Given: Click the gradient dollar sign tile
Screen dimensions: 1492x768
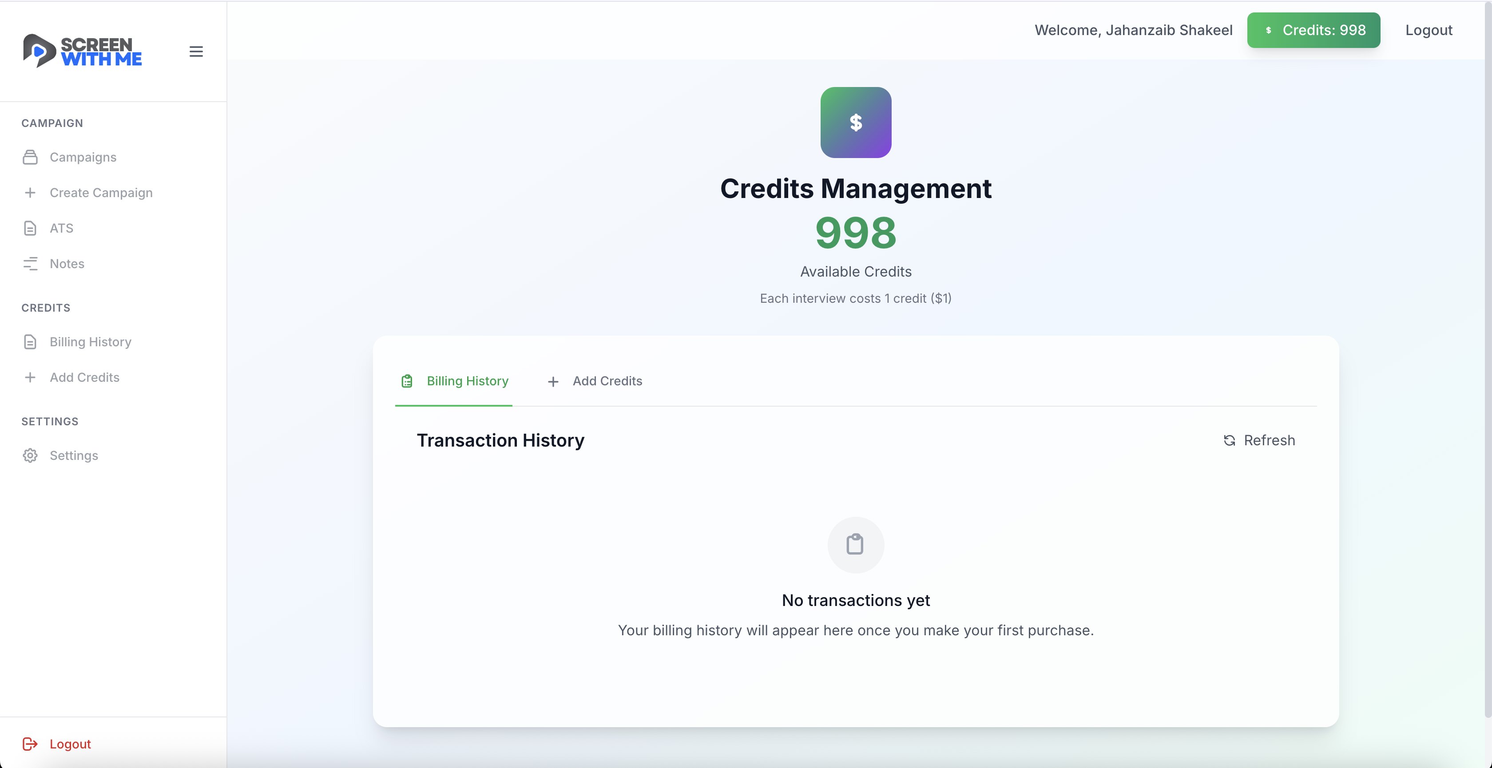Looking at the screenshot, I should click(x=856, y=122).
